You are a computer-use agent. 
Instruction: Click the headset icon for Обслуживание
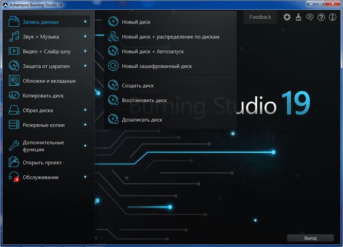pos(13,177)
